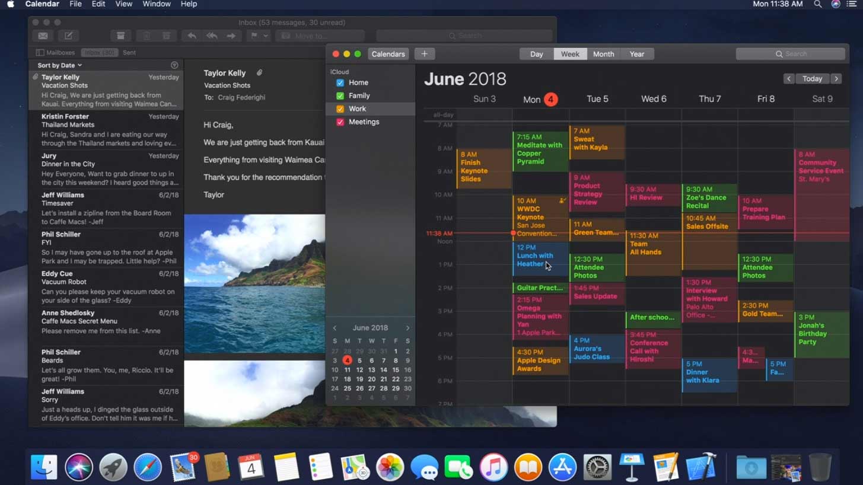The width and height of the screenshot is (863, 485).
Task: Click the forward arrow icon in Mail
Action: [x=230, y=35]
